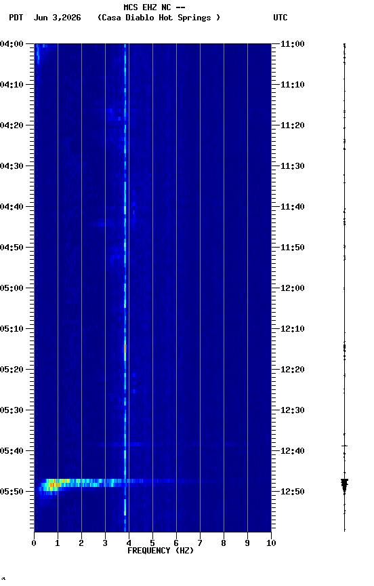Click the '5' frequency axis tick label
This screenshot has height=586, width=374.
(x=152, y=543)
